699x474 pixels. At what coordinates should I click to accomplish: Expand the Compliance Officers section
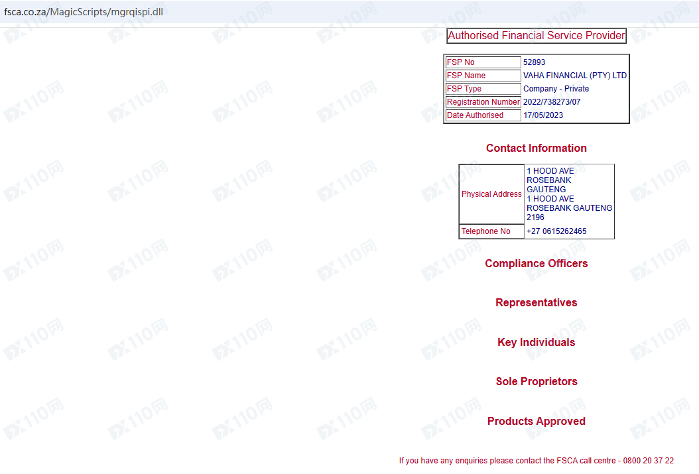click(536, 264)
